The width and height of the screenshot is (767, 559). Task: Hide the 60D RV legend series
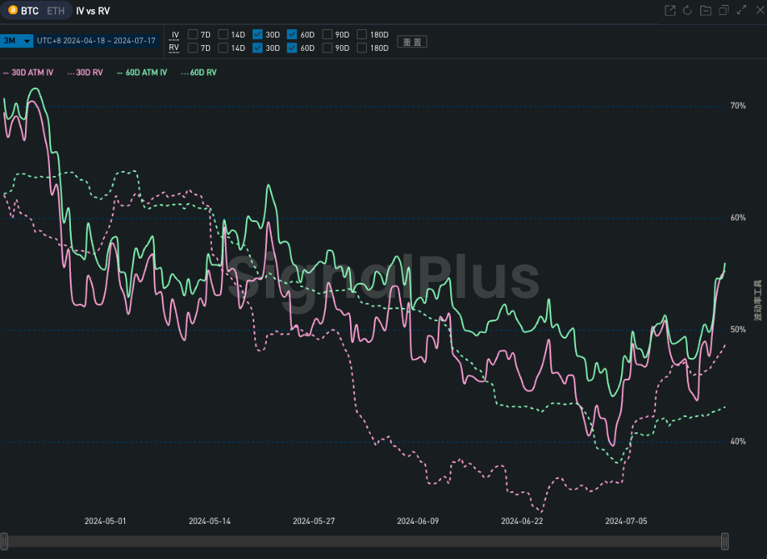click(199, 73)
